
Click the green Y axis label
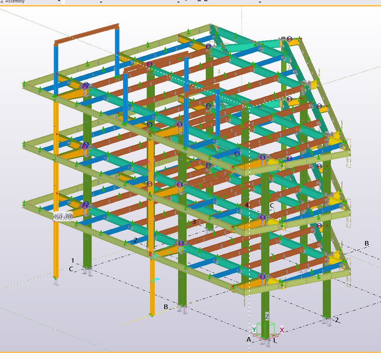pos(254,329)
